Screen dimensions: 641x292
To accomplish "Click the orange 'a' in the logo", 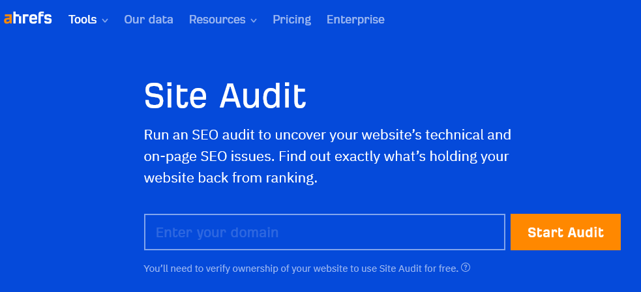I will [x=8, y=20].
